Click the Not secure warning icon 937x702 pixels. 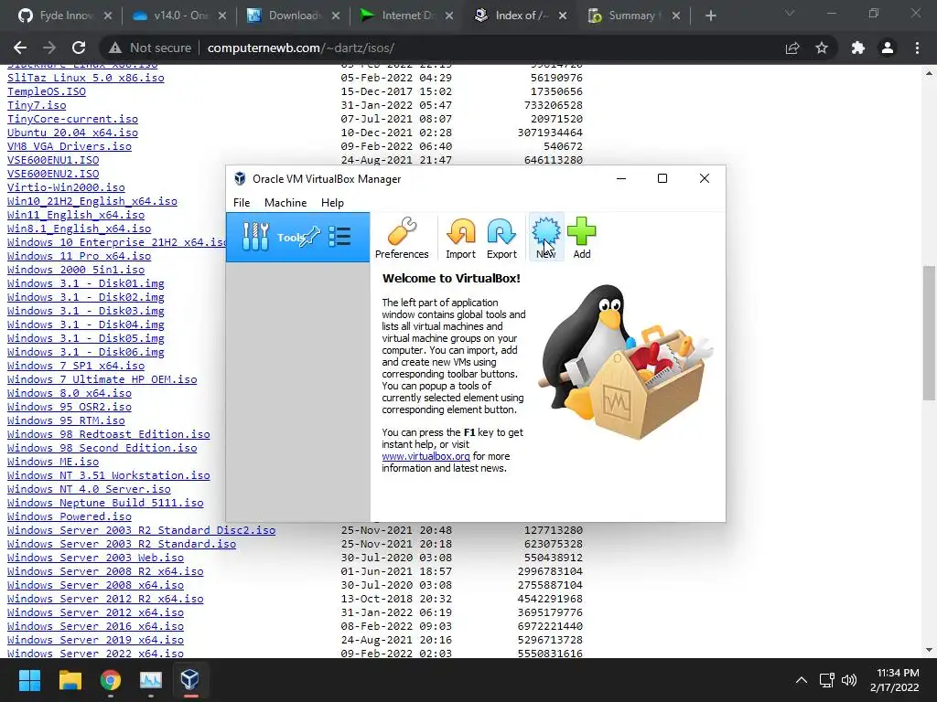115,48
